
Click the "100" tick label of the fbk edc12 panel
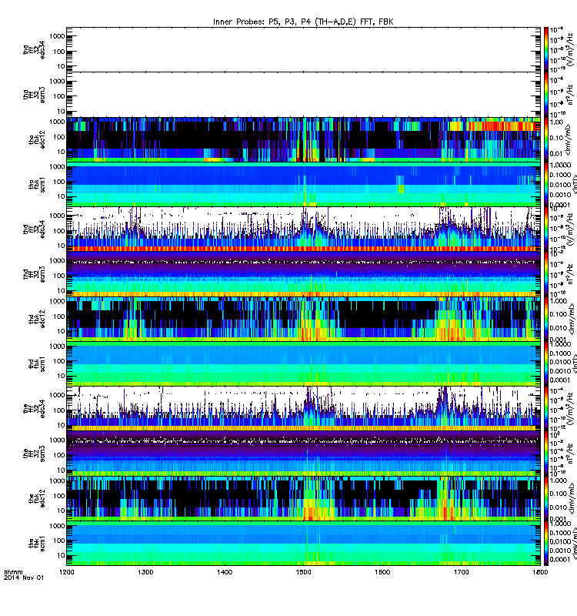pyautogui.click(x=59, y=496)
